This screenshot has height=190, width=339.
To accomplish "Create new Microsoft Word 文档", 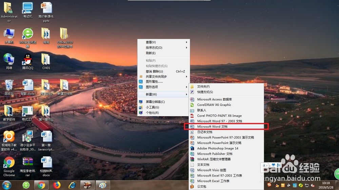I will 226,126.
